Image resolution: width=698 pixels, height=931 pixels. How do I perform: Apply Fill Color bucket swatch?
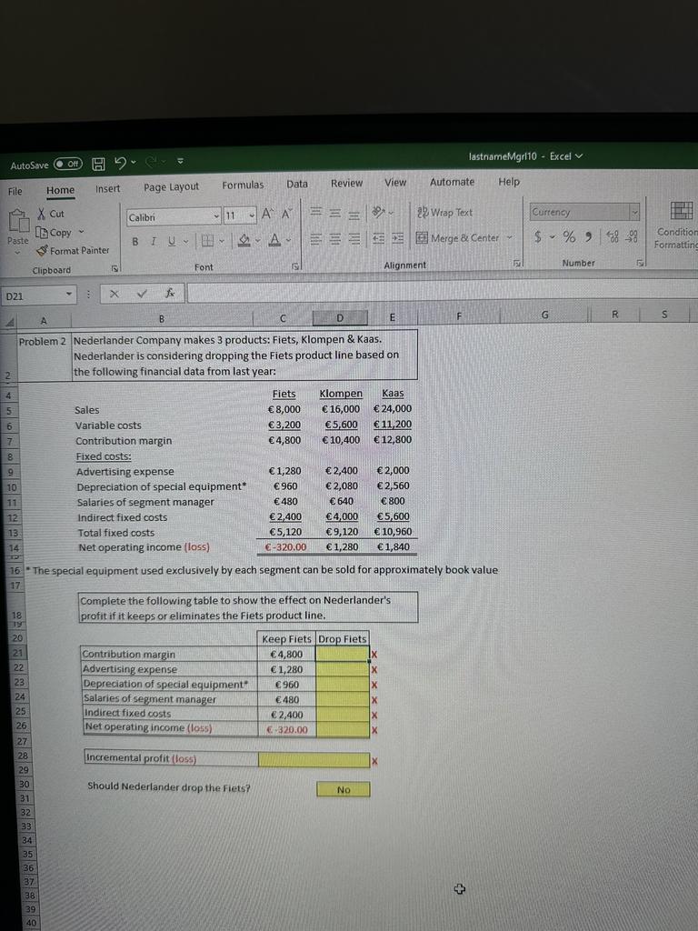point(244,240)
